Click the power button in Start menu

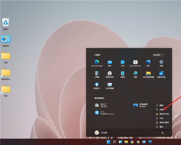162,132
